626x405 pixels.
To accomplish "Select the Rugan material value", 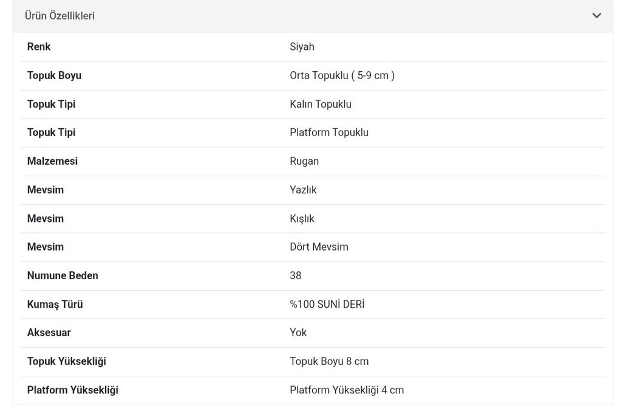I will tap(304, 161).
